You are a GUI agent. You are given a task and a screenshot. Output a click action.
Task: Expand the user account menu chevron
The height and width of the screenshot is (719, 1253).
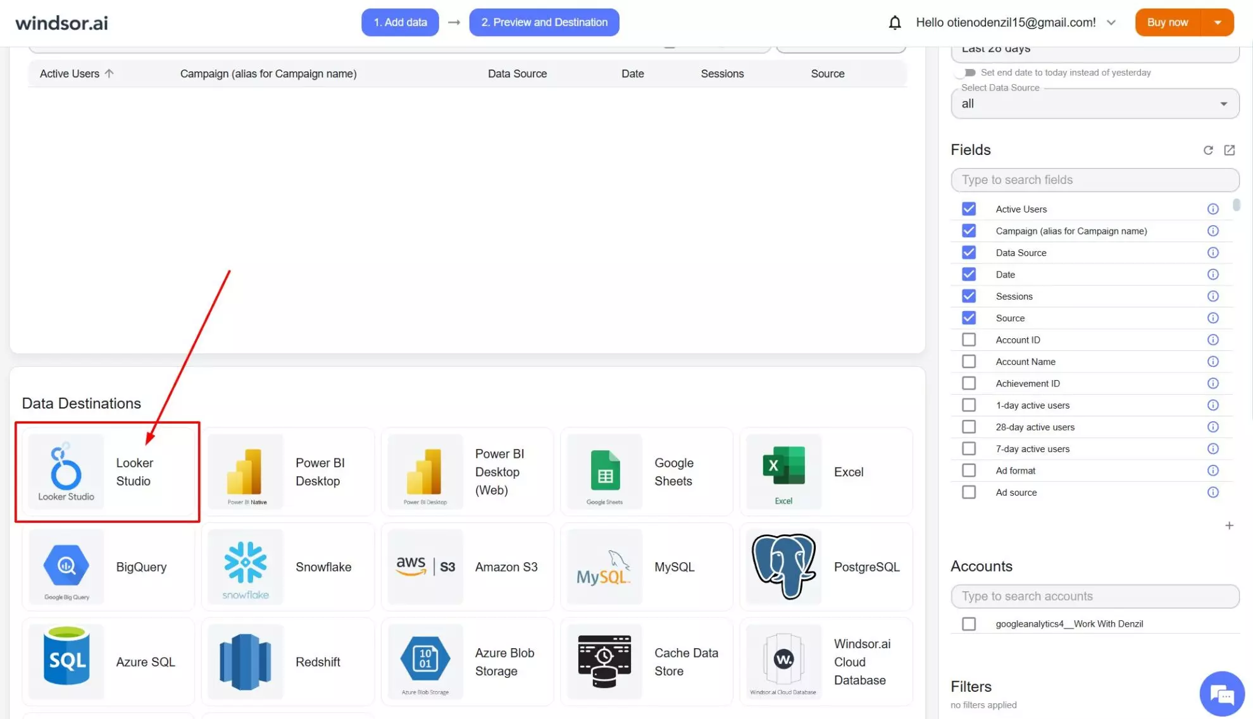(x=1111, y=23)
